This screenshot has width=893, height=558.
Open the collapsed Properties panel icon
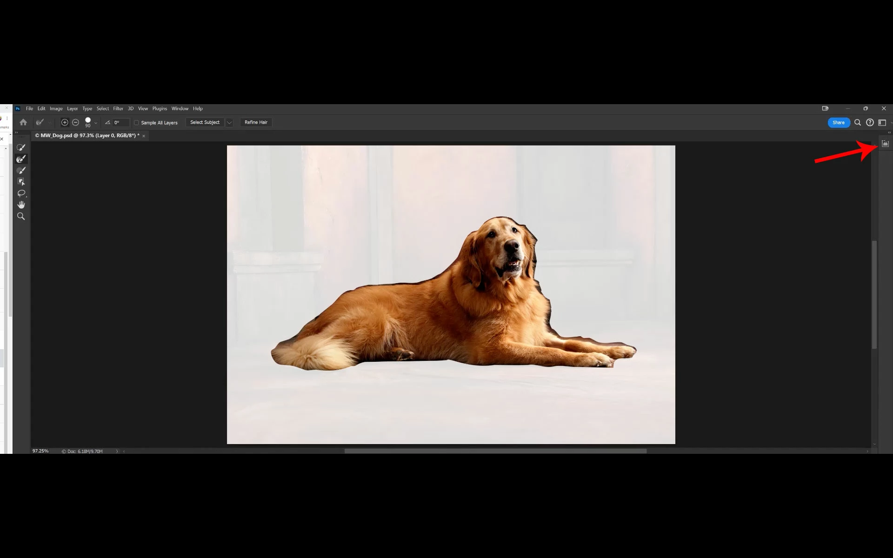(x=885, y=144)
